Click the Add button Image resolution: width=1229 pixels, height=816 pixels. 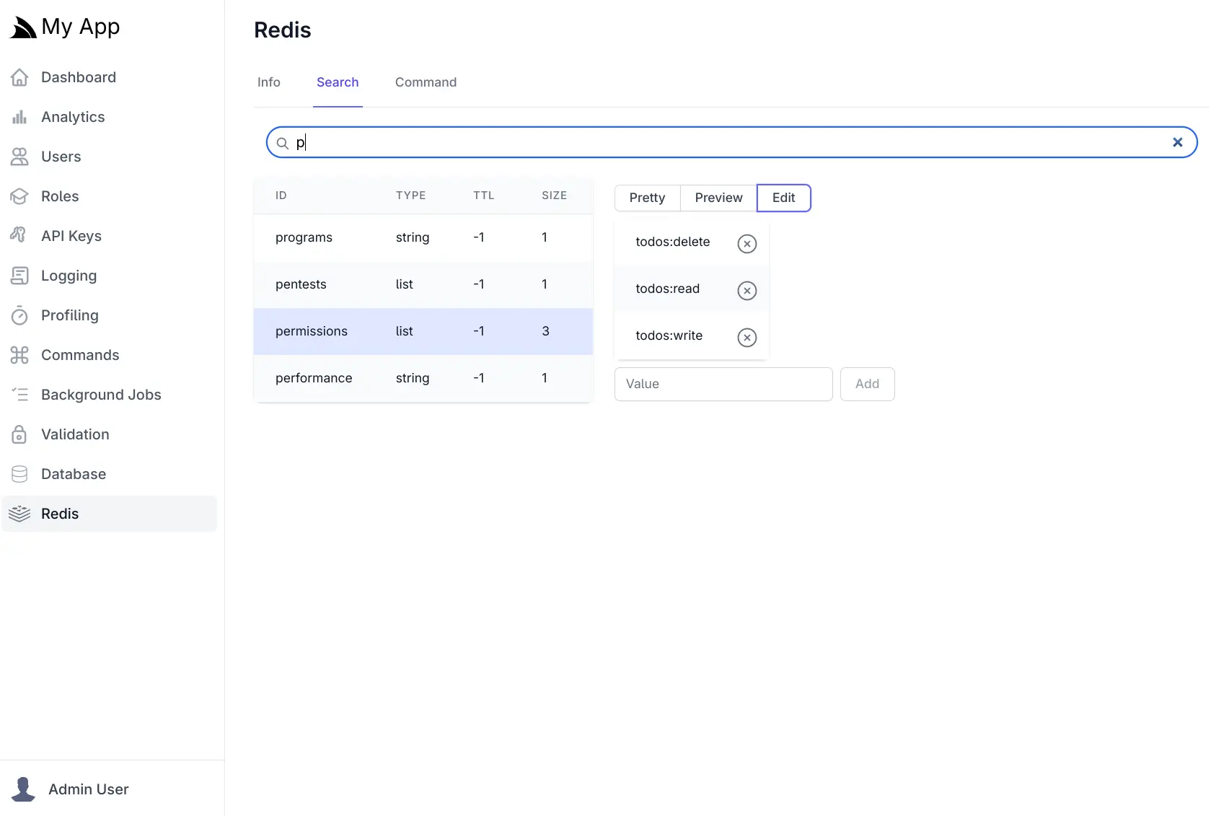[867, 384]
